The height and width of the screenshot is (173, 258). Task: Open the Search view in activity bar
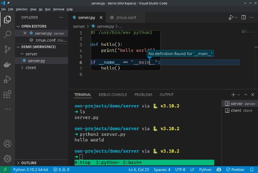(7, 34)
